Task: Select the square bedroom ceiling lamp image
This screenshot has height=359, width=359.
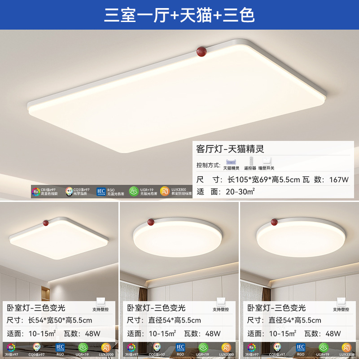Action: coord(59,238)
